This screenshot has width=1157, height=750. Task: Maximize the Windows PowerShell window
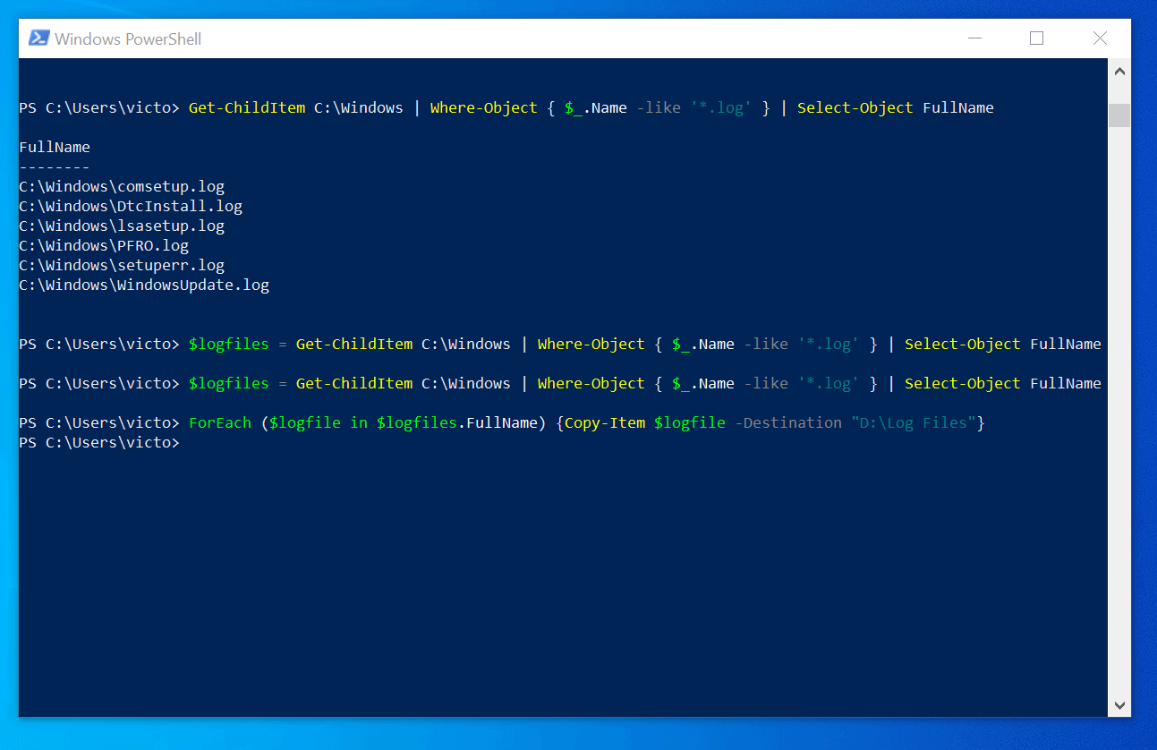[1036, 38]
